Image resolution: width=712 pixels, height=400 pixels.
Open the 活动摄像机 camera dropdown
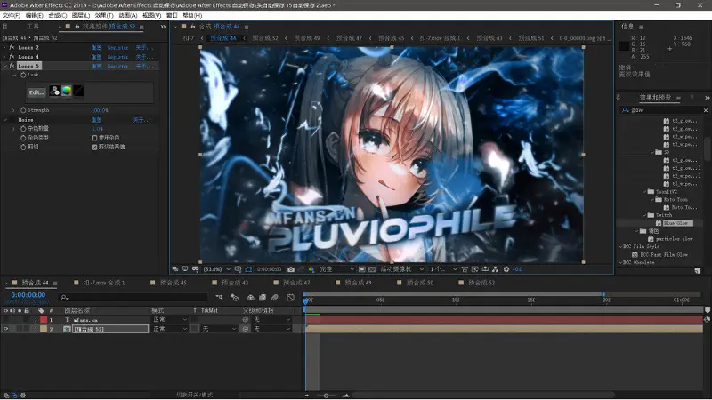[x=401, y=269]
